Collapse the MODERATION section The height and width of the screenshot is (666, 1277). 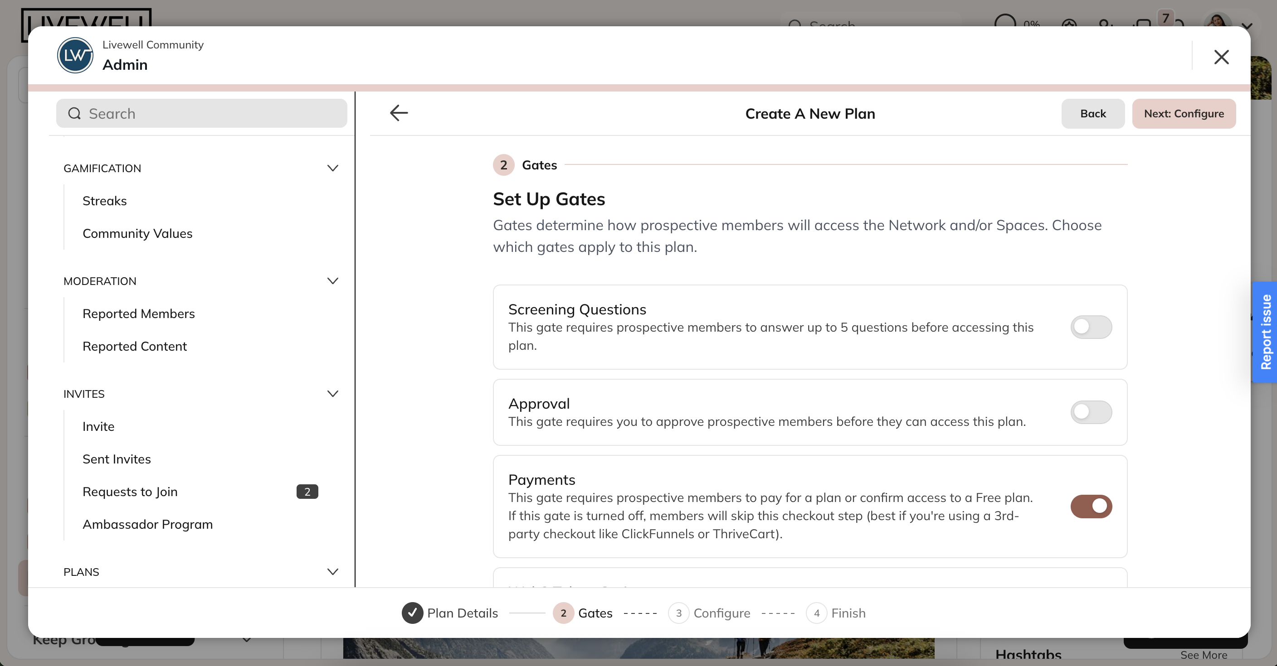pyautogui.click(x=333, y=281)
